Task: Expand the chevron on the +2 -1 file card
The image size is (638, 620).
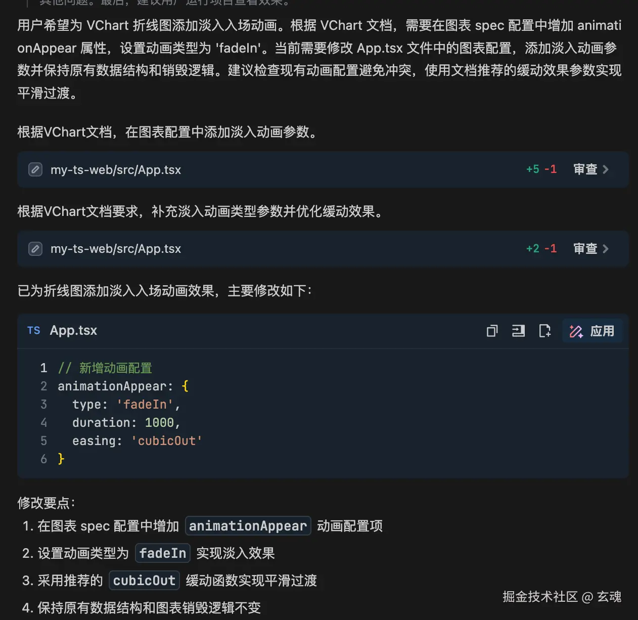Action: point(606,249)
